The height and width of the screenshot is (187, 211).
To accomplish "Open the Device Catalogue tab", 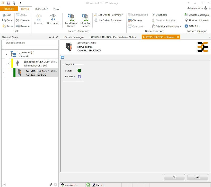I will (x=74, y=37).
